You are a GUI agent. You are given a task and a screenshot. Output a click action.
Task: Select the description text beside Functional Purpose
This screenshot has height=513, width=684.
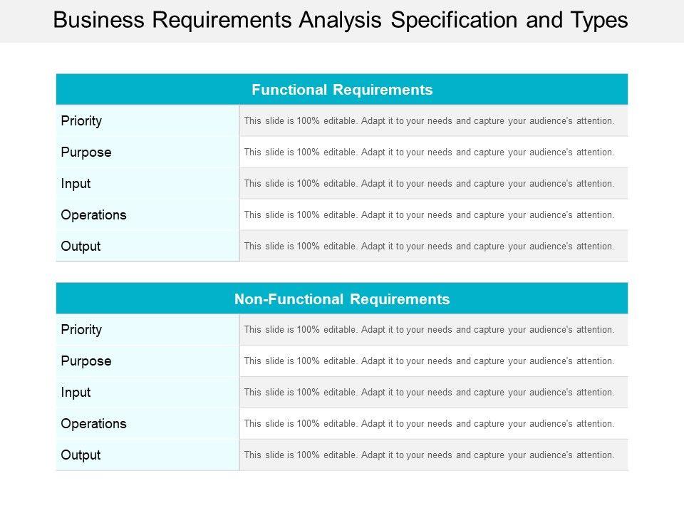(x=429, y=152)
